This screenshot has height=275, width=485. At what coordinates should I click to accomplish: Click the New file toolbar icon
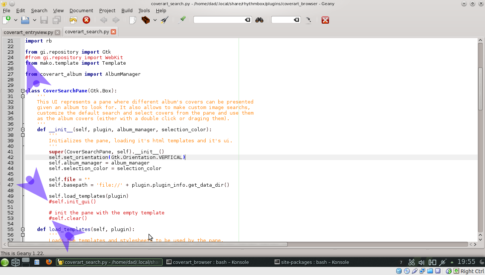[x=6, y=20]
